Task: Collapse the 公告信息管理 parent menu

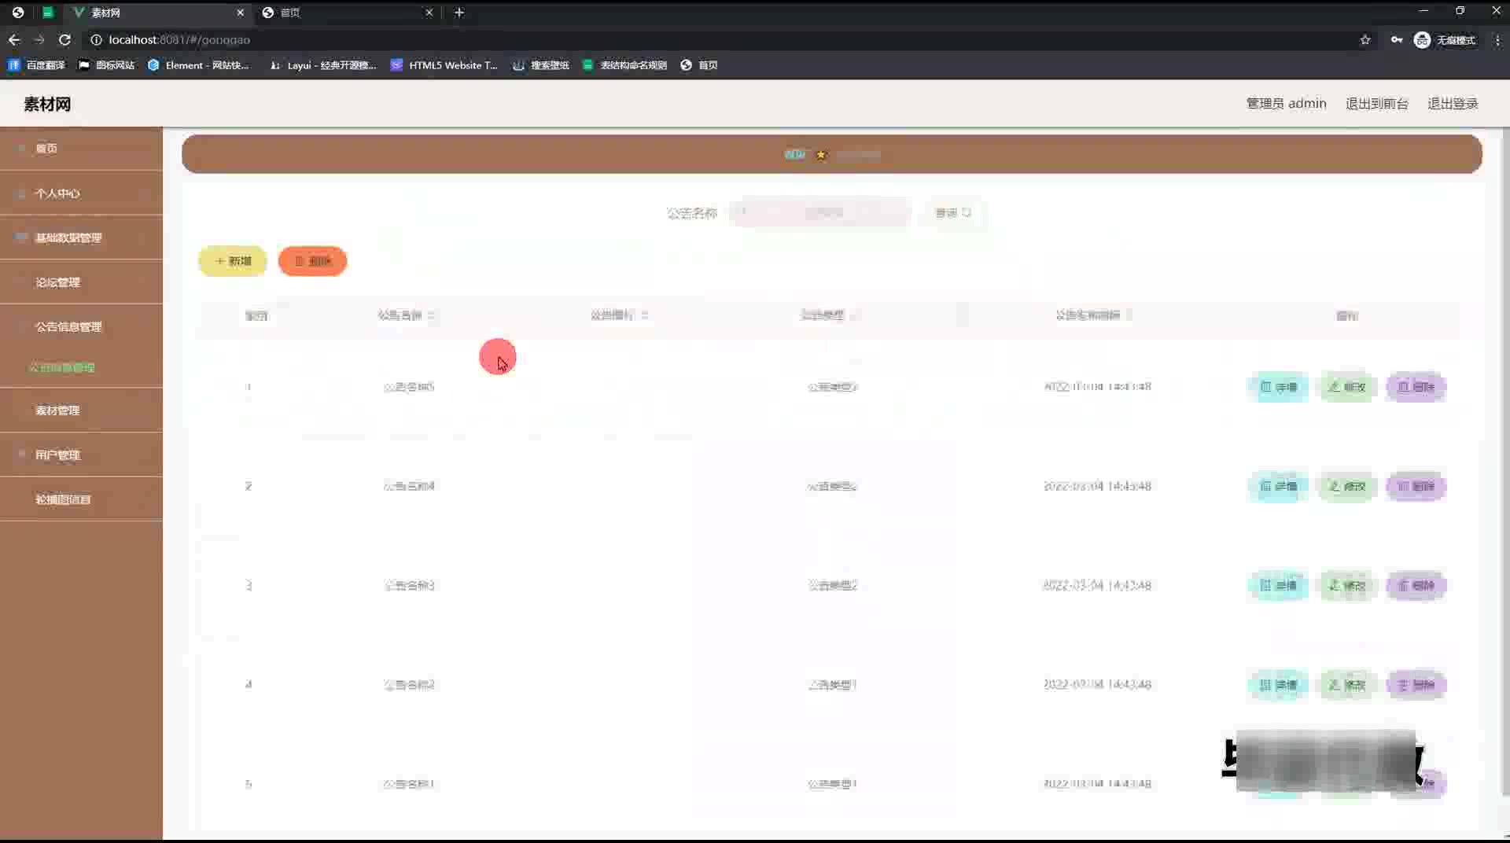Action: pos(81,327)
